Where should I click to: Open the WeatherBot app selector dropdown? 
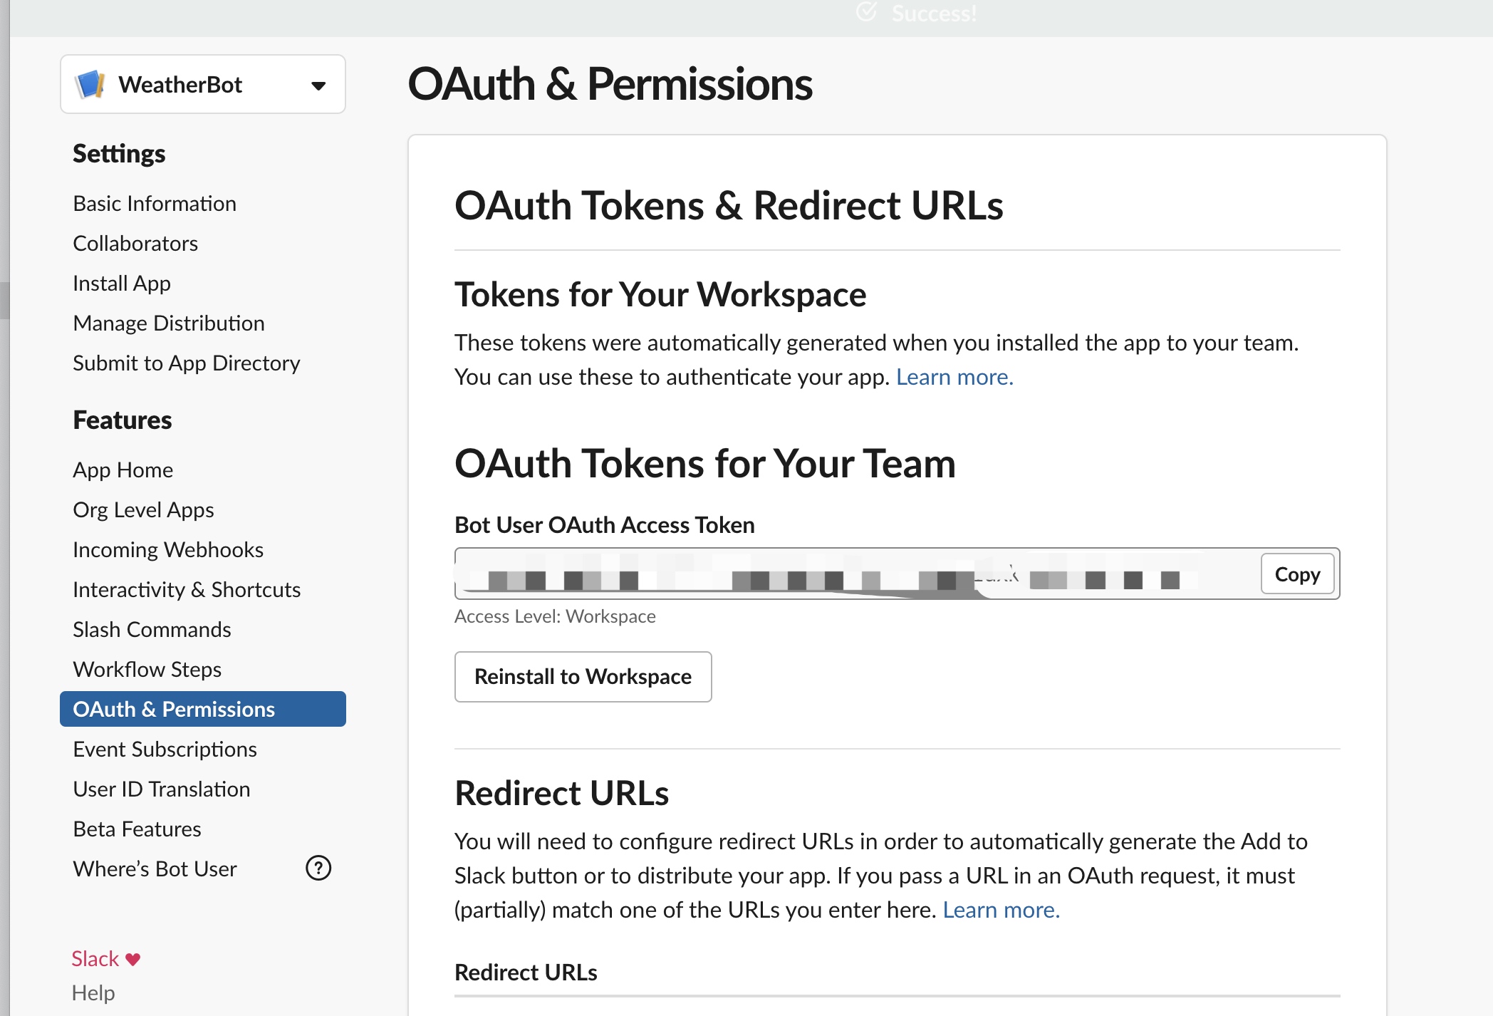[318, 85]
